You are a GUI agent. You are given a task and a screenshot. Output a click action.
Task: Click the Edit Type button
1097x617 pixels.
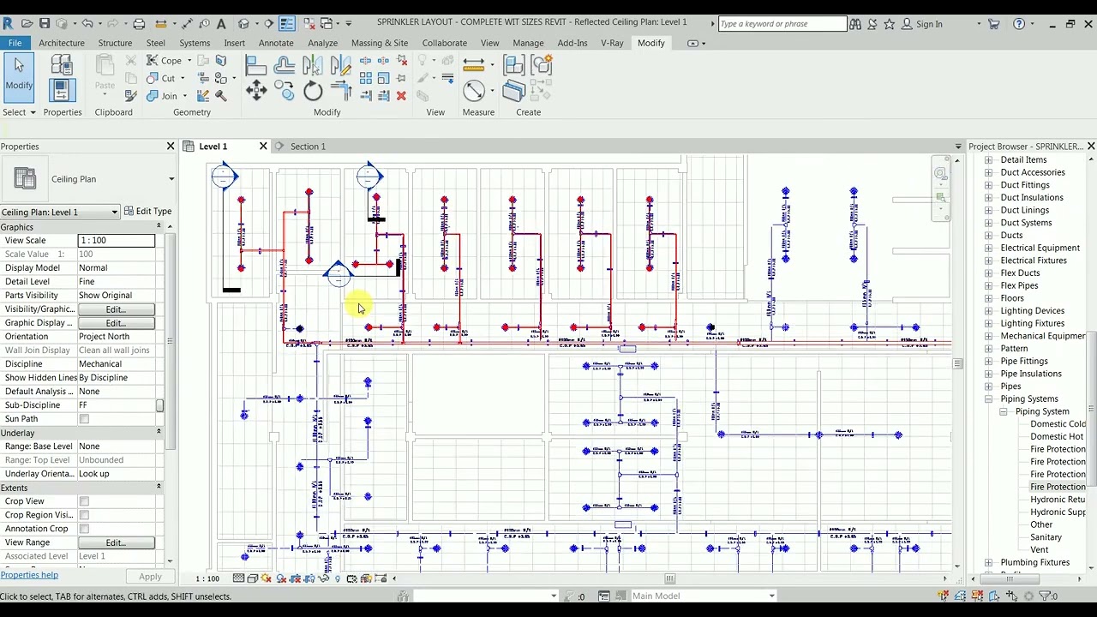(x=147, y=212)
